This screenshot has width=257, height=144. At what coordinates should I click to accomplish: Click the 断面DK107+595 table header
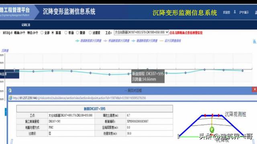pos(95,109)
